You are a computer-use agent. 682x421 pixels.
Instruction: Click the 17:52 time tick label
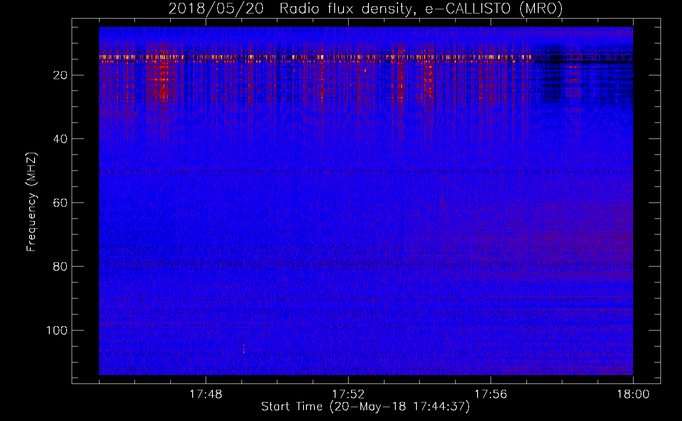(x=348, y=394)
